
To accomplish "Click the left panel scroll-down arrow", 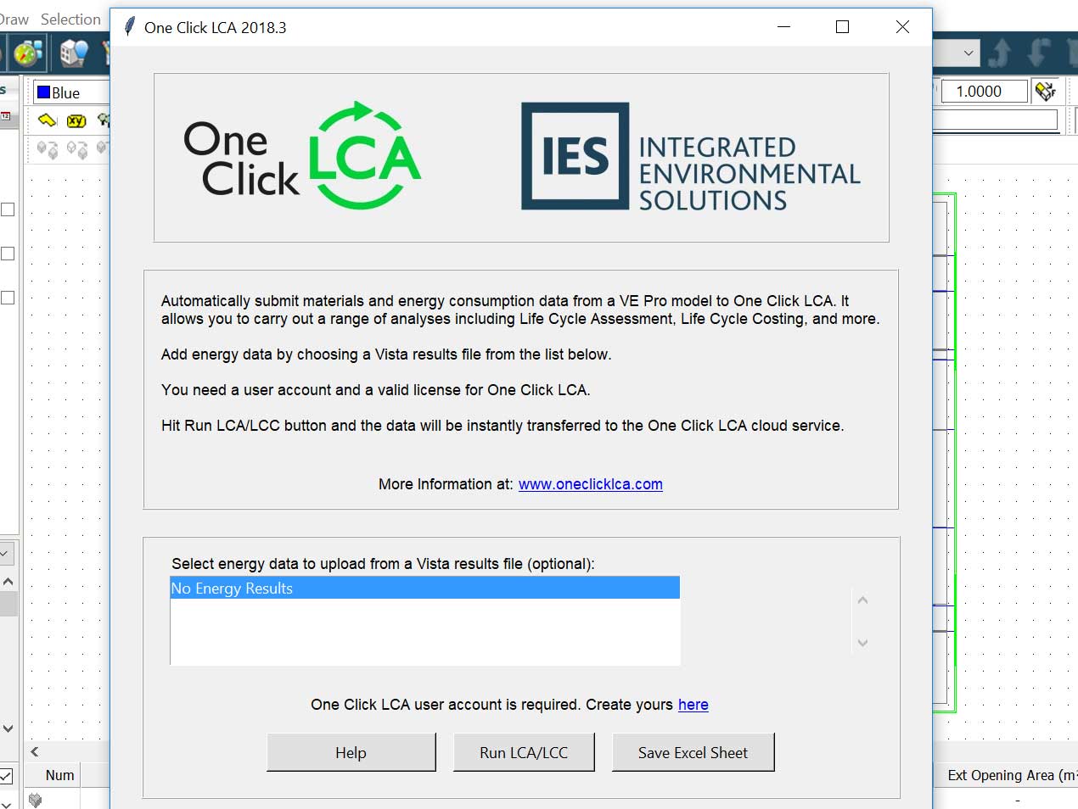I will click(8, 728).
